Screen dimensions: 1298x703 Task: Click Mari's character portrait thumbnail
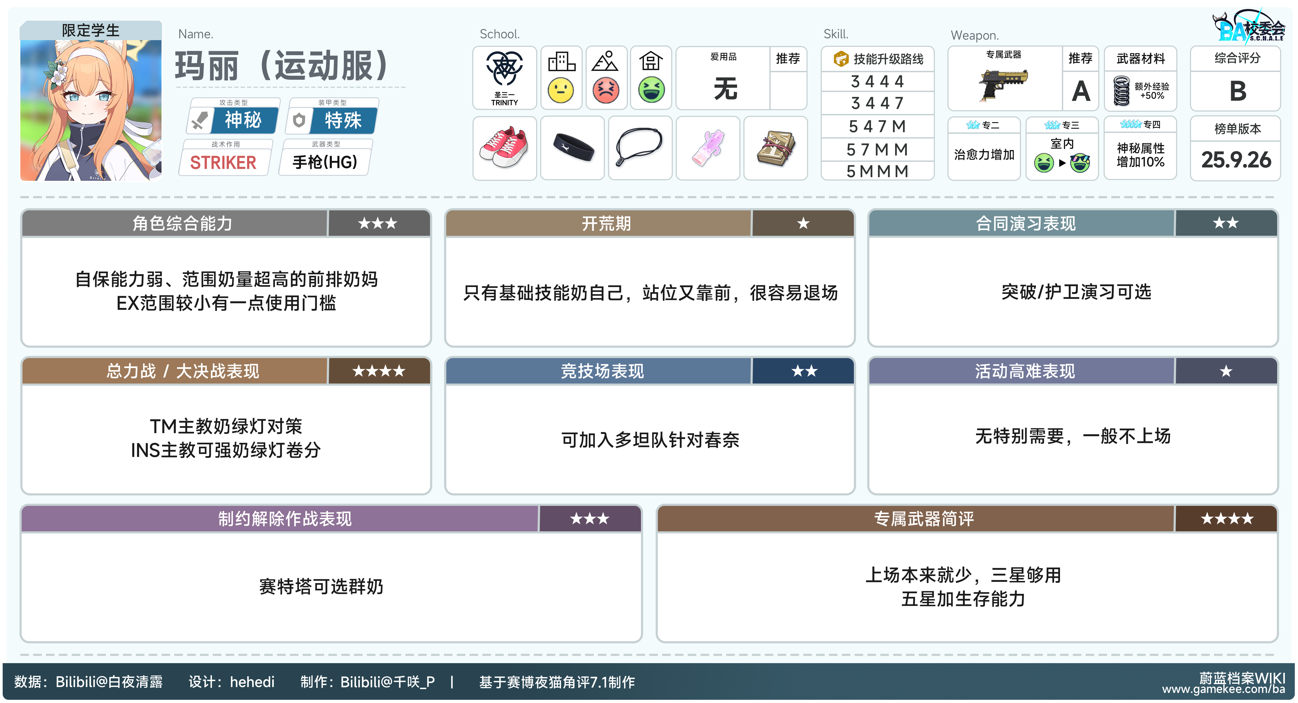click(91, 110)
